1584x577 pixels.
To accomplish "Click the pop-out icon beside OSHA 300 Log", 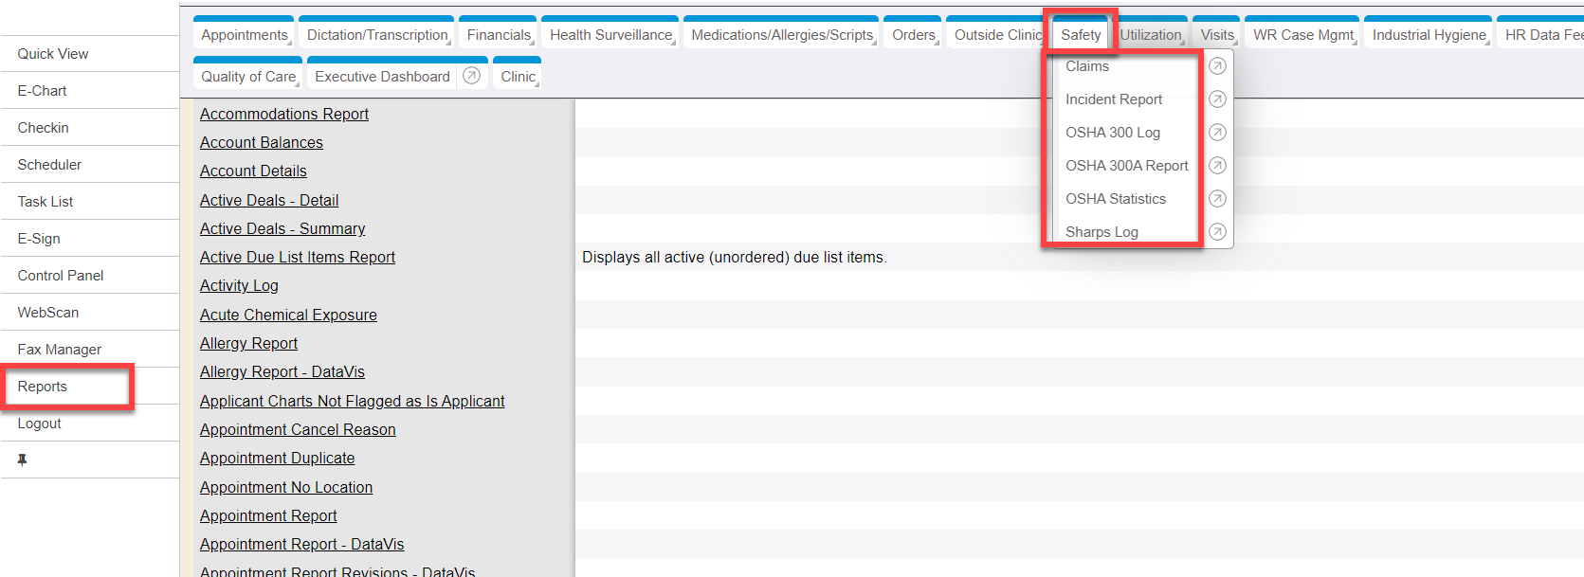I will [1217, 133].
